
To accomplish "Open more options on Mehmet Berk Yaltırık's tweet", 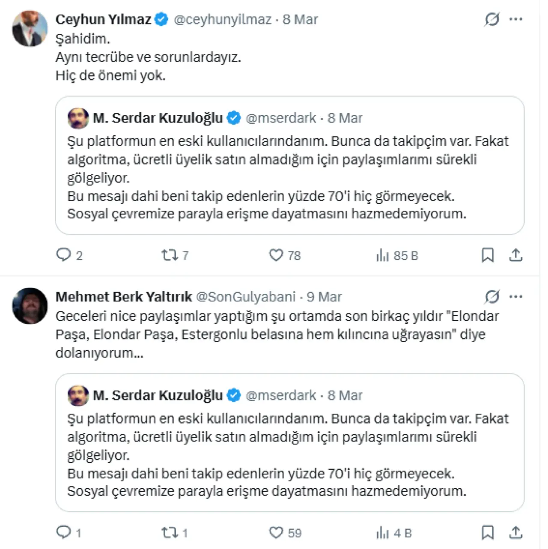I will click(x=516, y=296).
